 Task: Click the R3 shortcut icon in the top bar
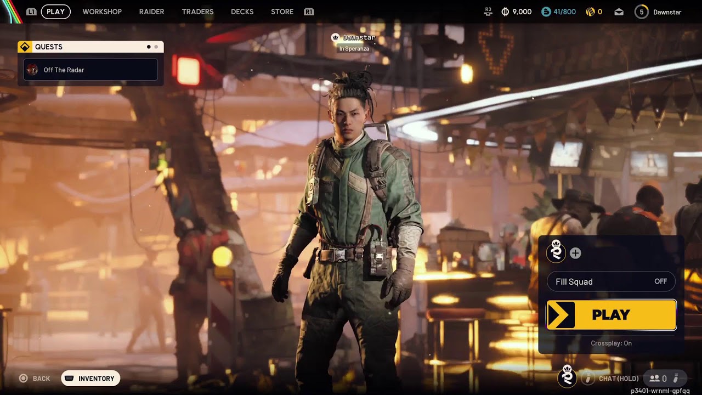(x=488, y=12)
